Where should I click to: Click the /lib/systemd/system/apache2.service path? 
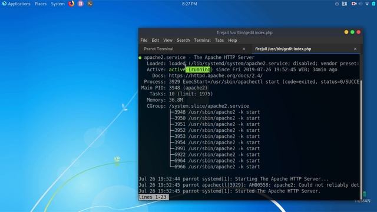click(240, 64)
